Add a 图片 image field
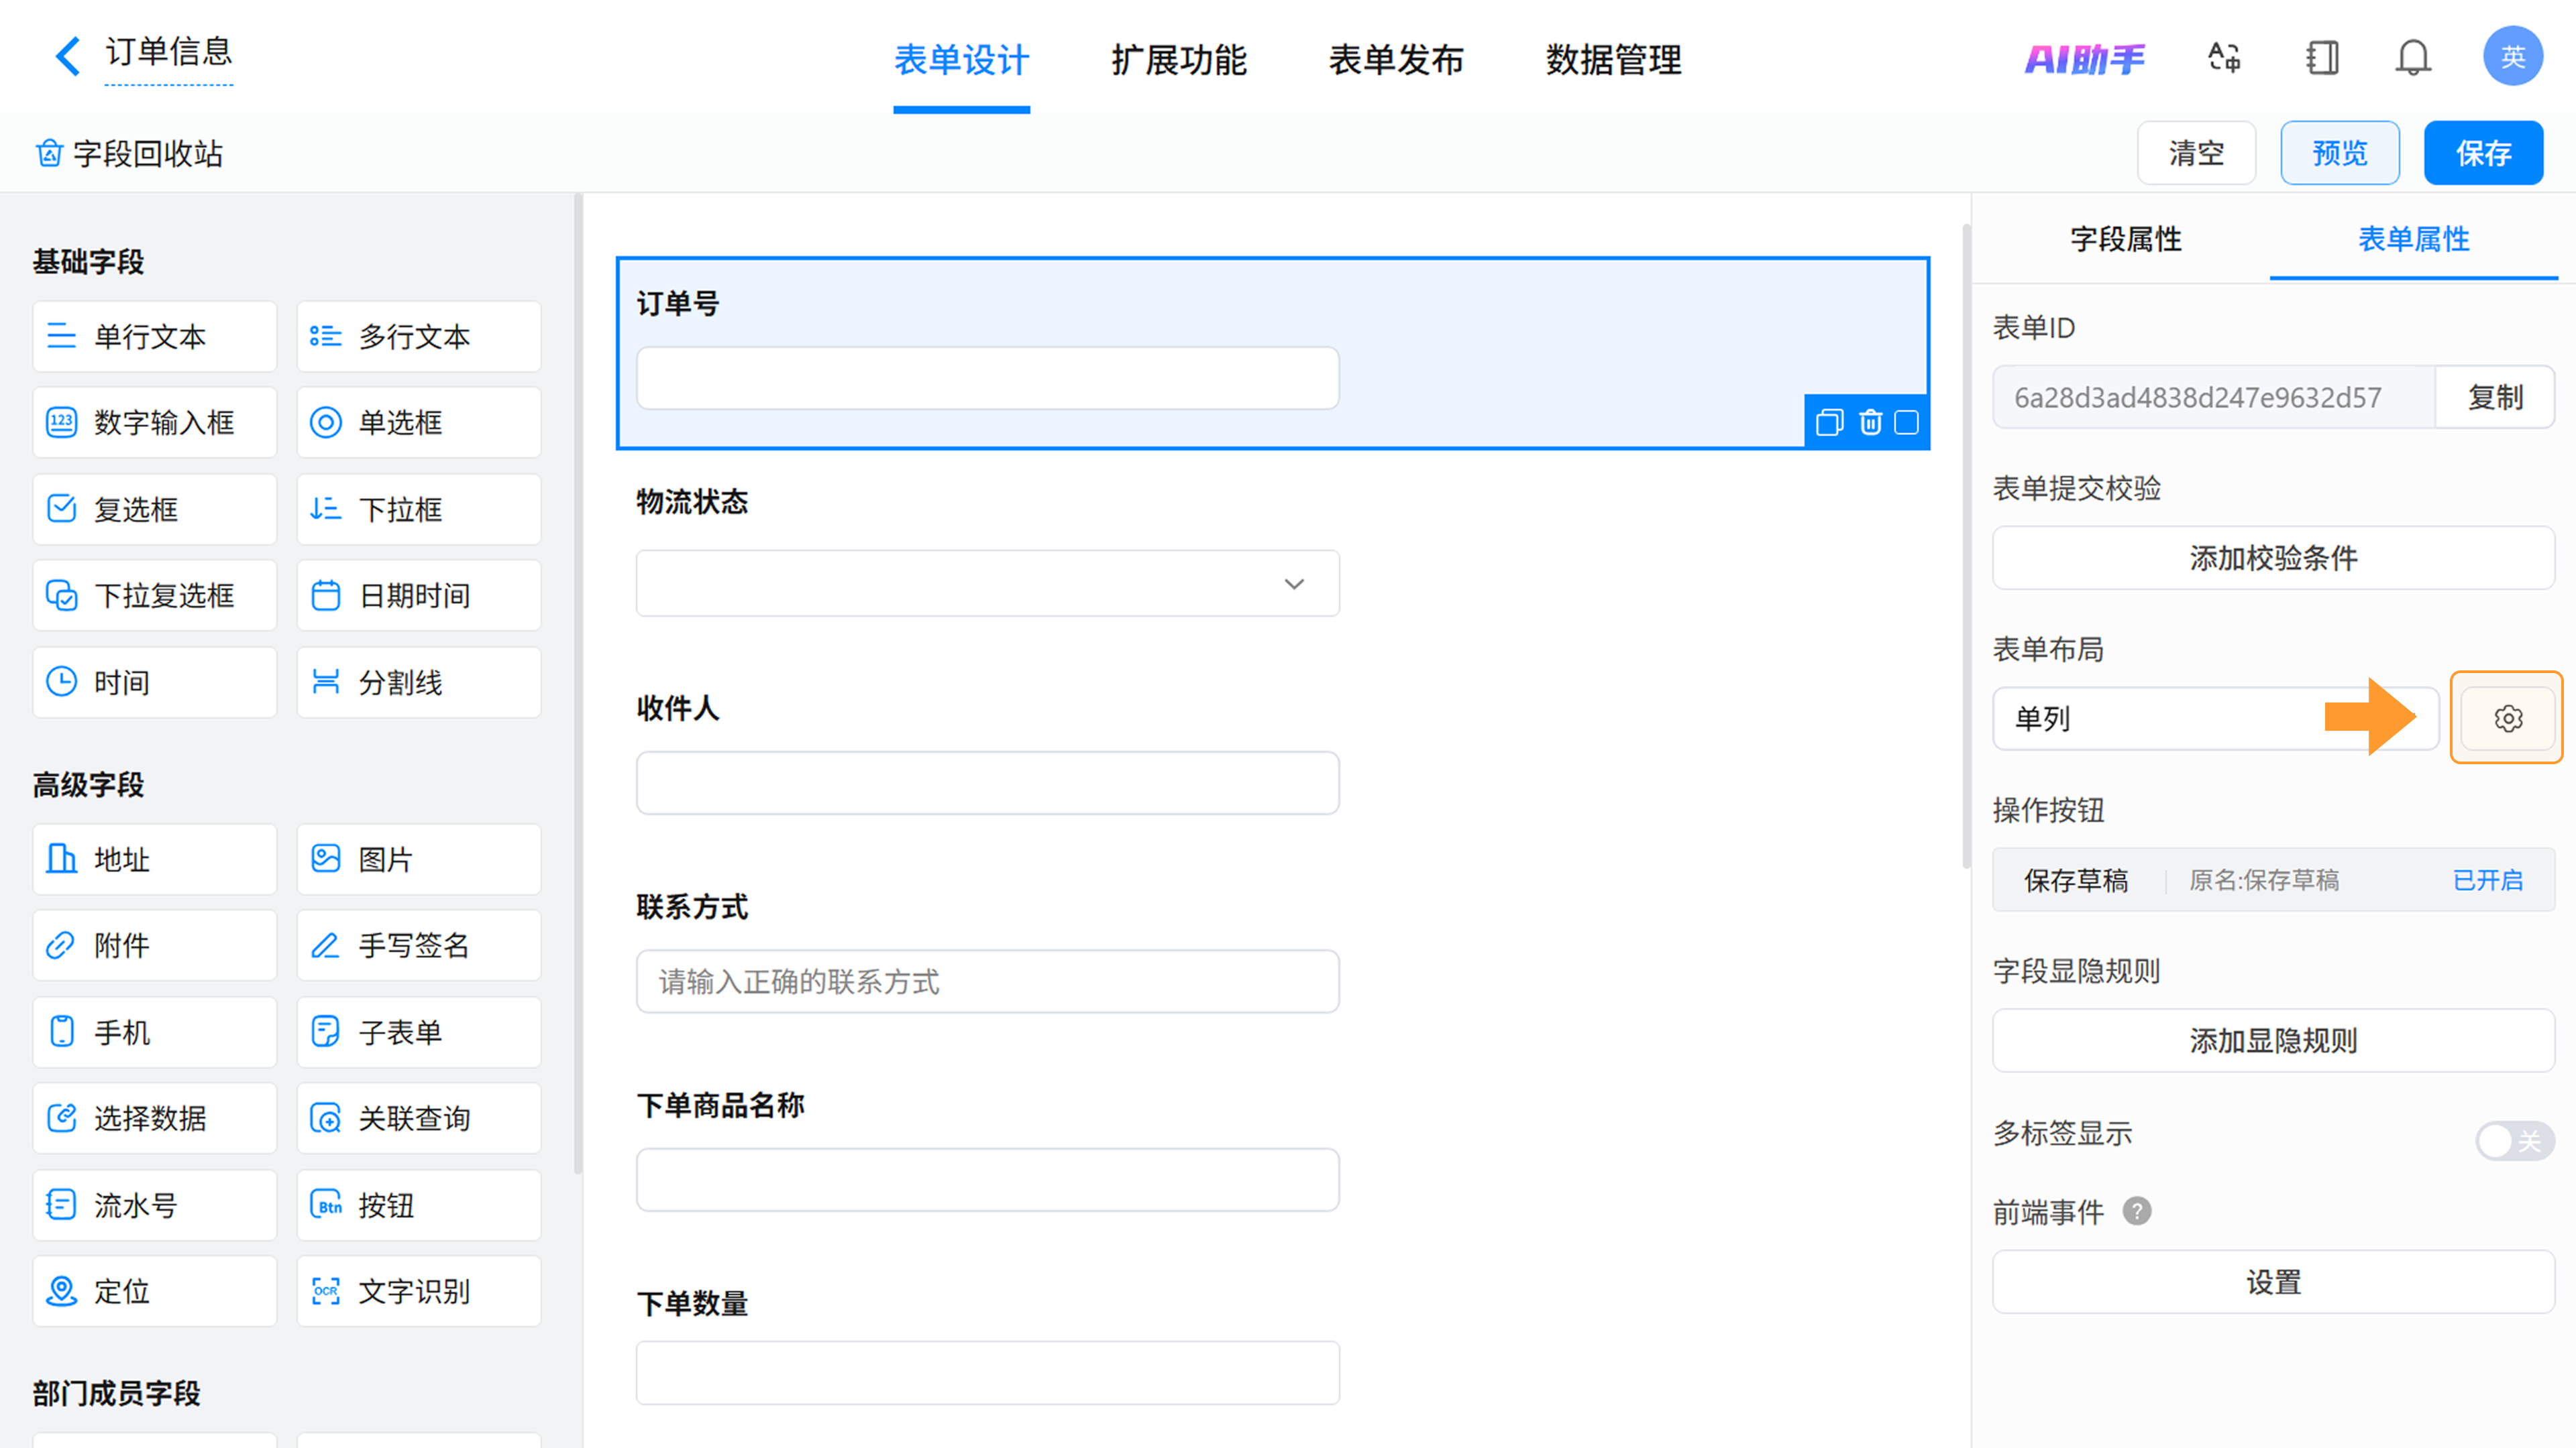Viewport: 2576px width, 1448px height. pos(419,859)
